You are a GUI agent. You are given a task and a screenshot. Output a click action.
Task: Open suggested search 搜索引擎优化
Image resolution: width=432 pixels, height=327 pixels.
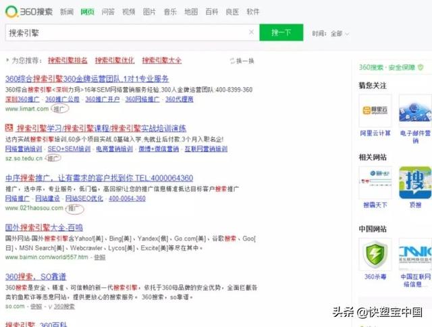point(115,60)
